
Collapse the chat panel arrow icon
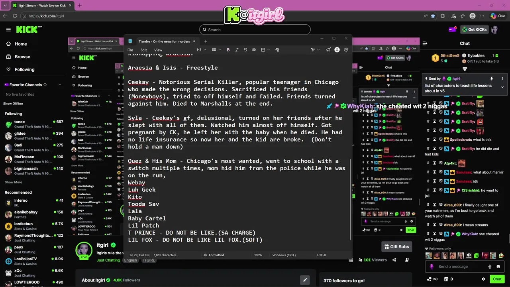[425, 43]
